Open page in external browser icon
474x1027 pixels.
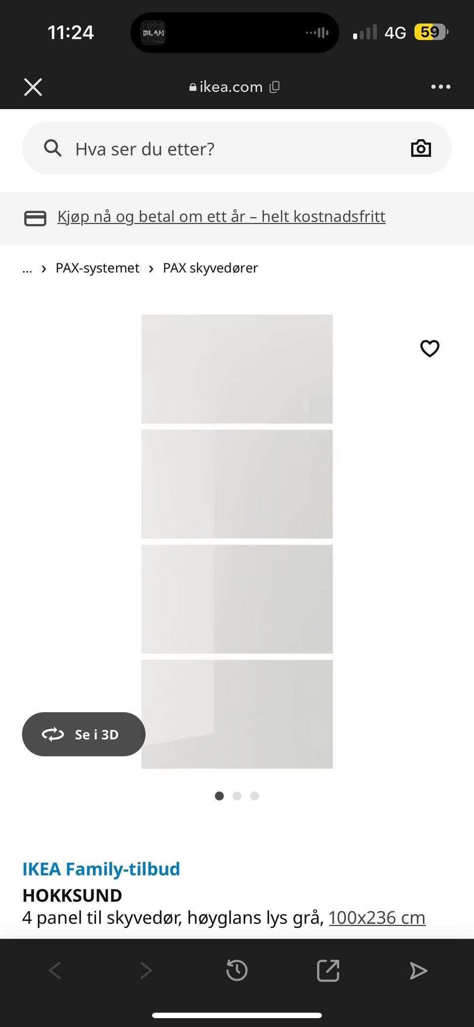(328, 970)
